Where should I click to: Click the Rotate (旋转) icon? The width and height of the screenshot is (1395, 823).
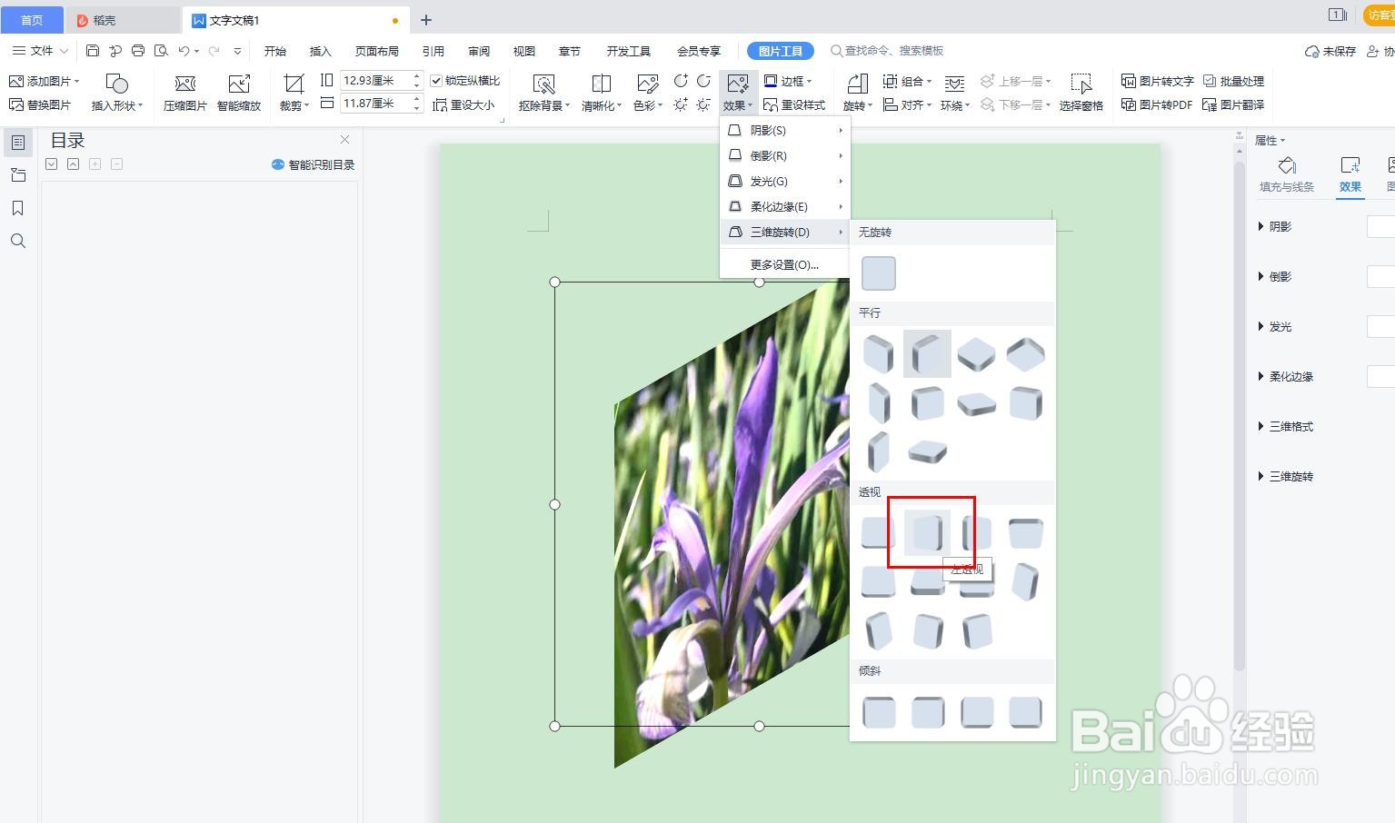click(x=857, y=84)
